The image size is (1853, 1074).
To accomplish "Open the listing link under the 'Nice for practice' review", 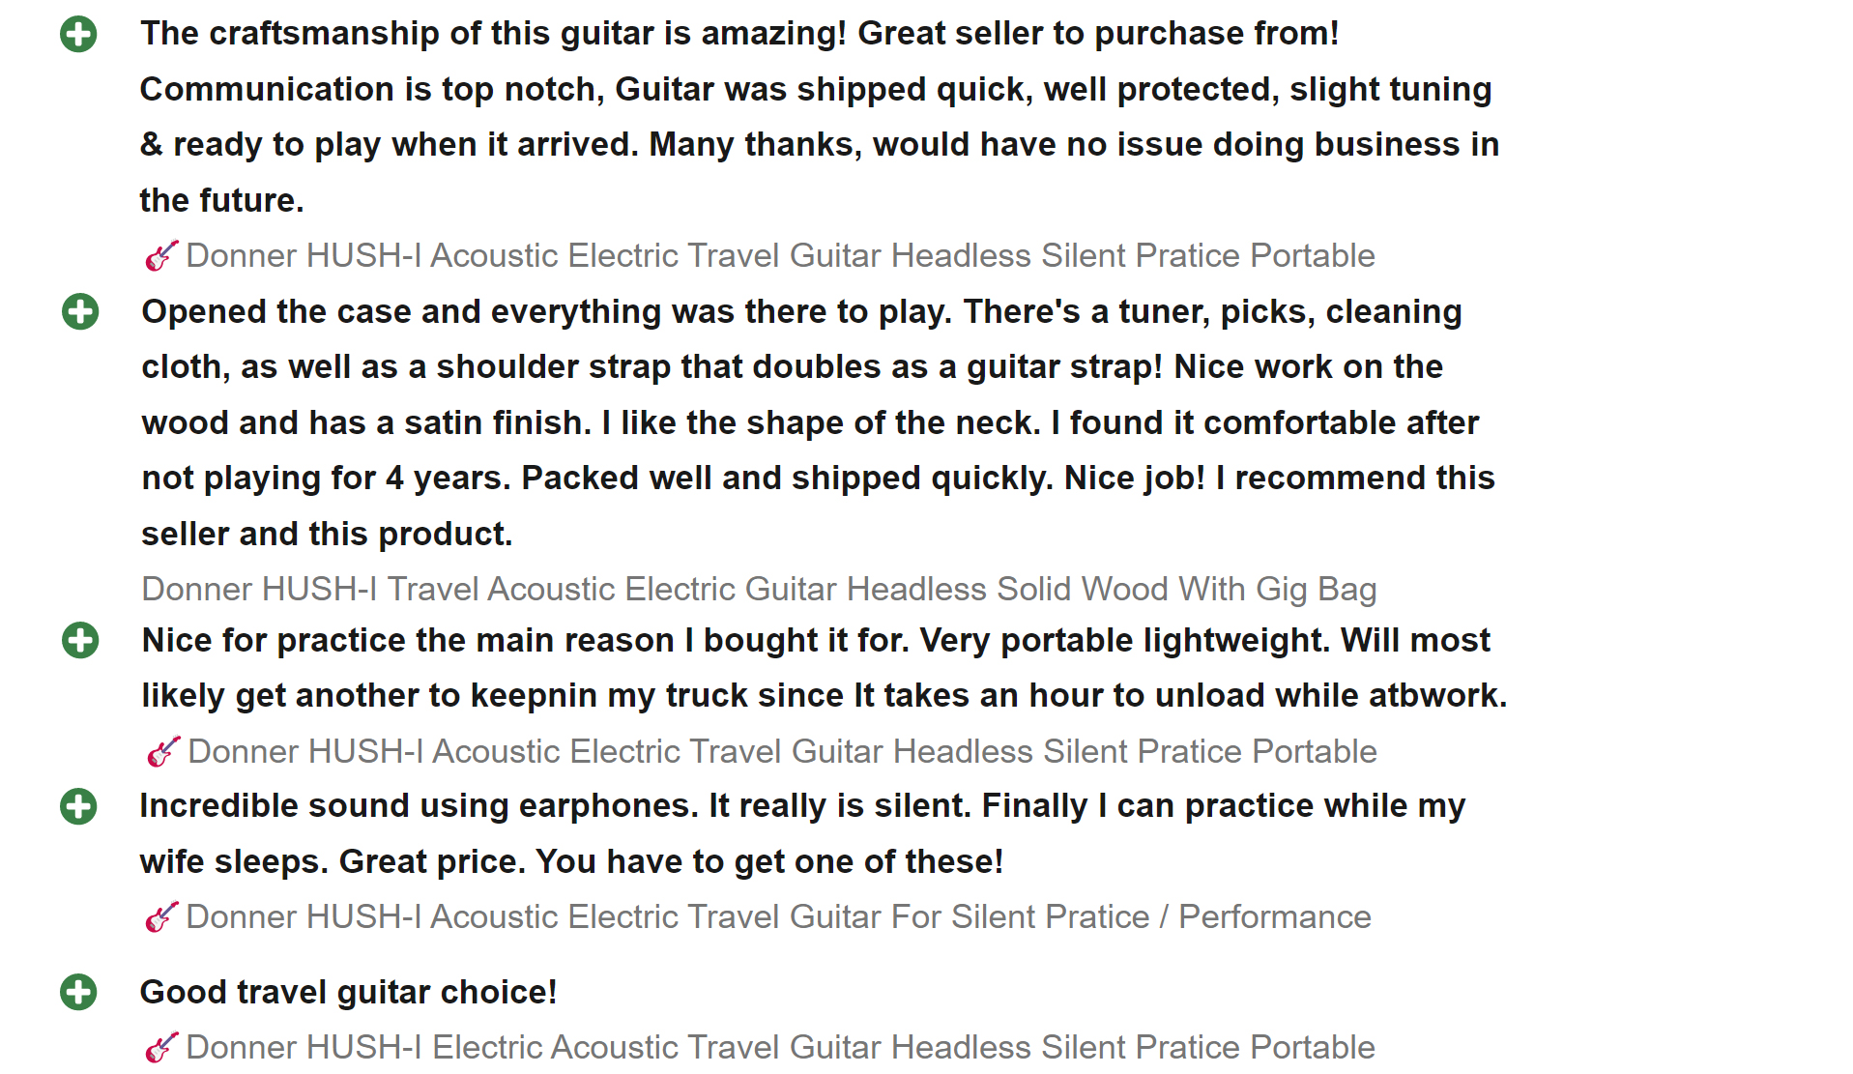I will click(781, 752).
